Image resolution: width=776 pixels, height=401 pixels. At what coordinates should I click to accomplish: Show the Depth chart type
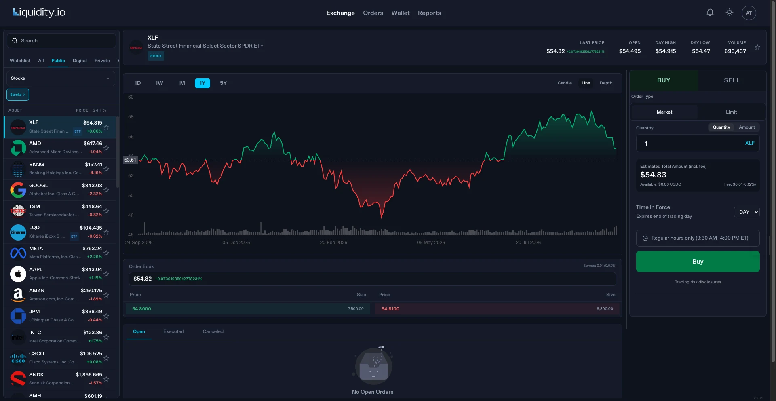tap(606, 83)
